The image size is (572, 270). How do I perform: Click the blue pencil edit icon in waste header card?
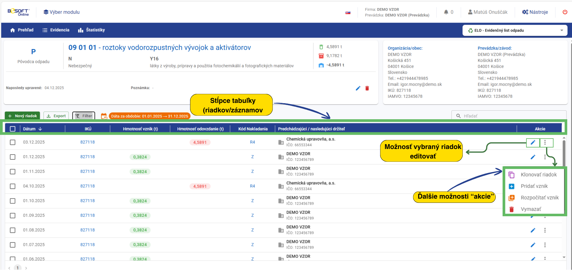tap(358, 88)
